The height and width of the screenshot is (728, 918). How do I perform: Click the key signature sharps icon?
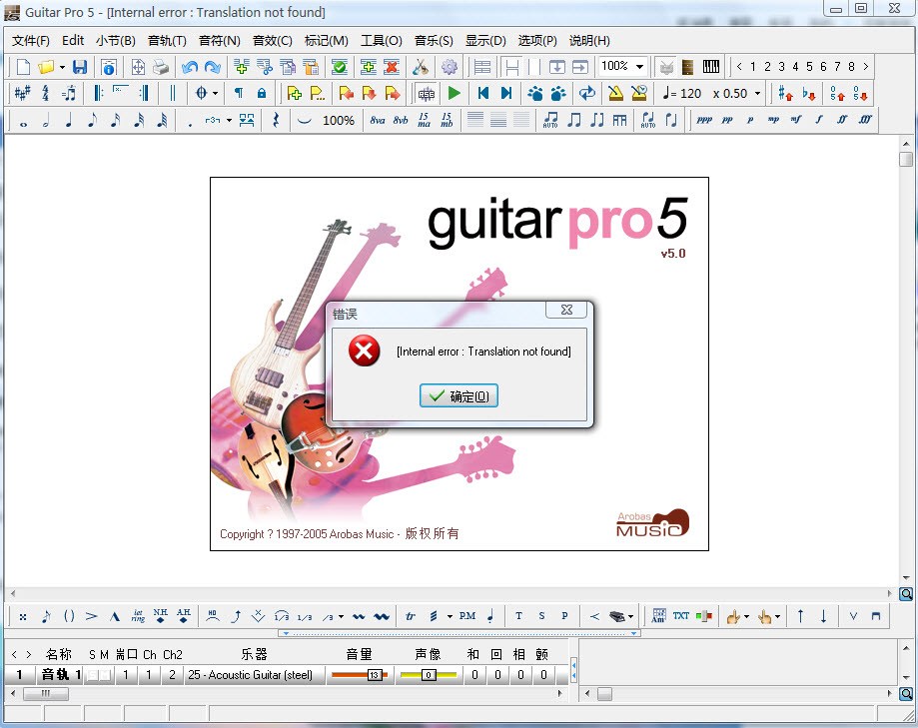(x=22, y=93)
